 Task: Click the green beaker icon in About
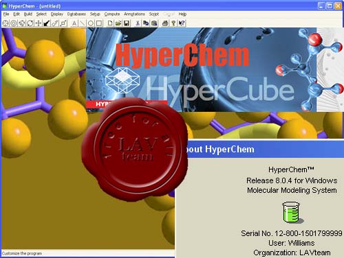(292, 213)
